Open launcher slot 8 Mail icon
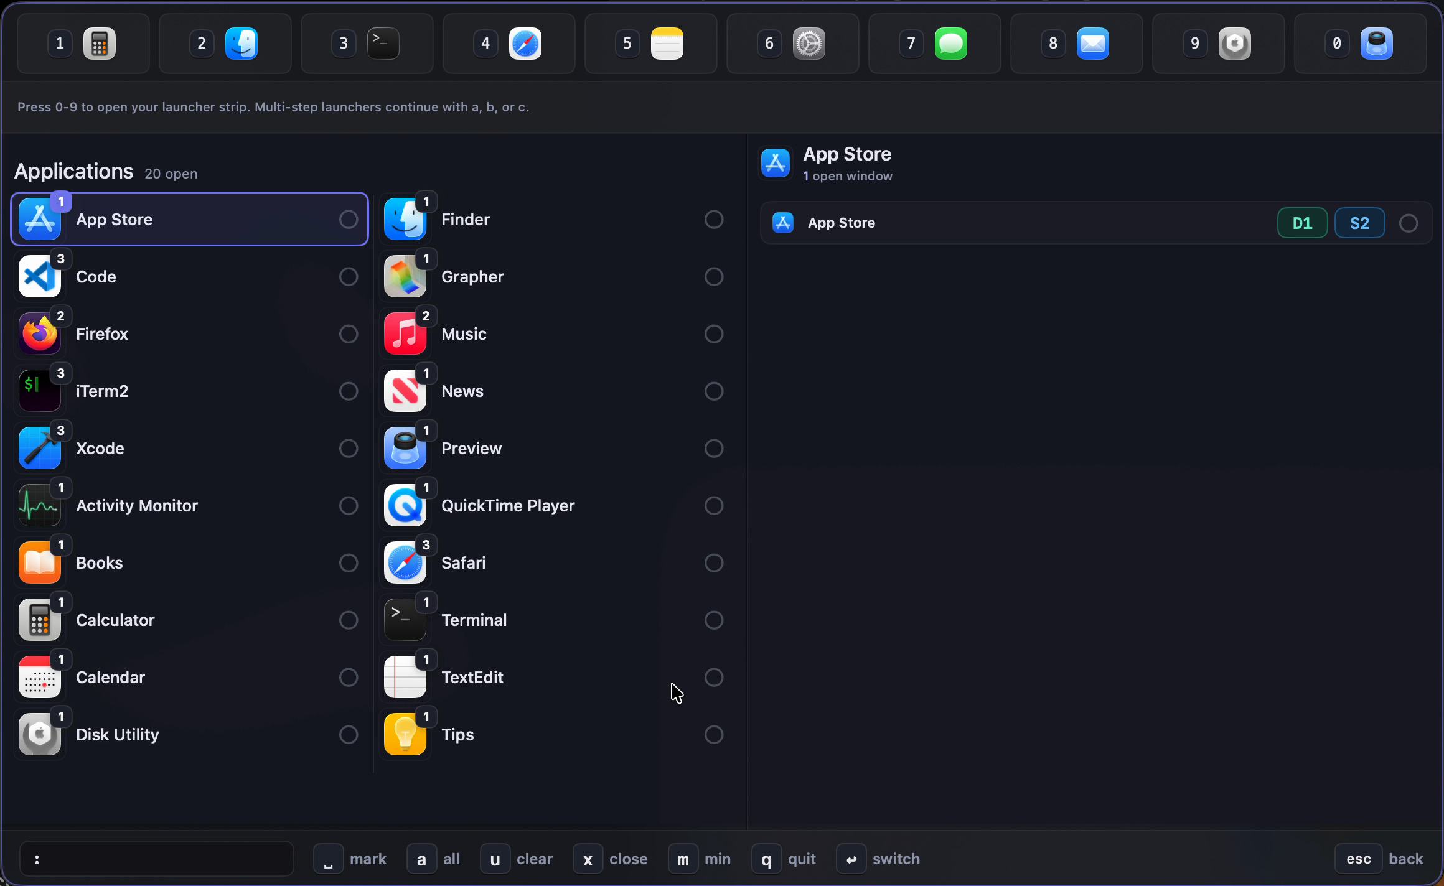This screenshot has height=886, width=1444. click(x=1093, y=44)
